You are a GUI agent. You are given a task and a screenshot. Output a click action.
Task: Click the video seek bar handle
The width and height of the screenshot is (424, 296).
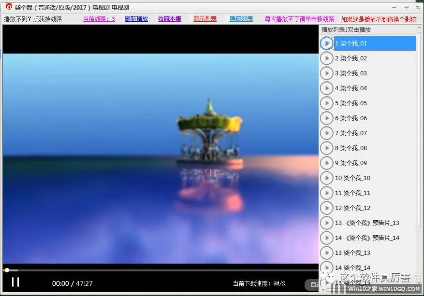click(x=7, y=270)
